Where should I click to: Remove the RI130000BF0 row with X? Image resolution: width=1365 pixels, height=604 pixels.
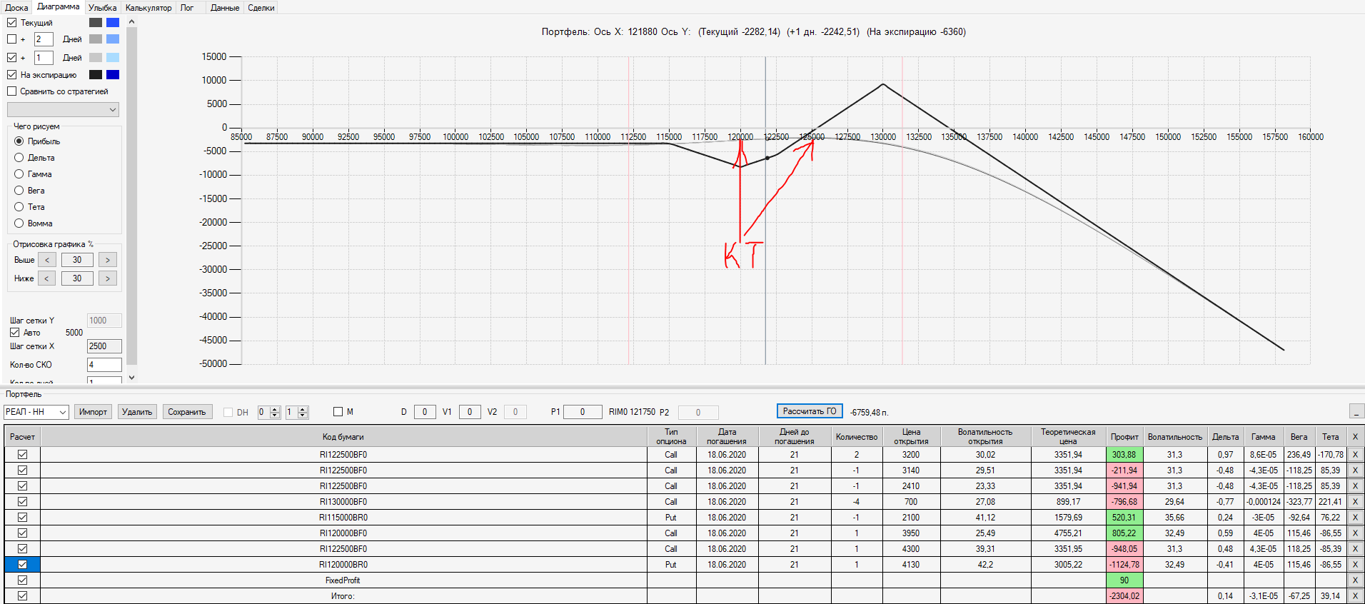pos(1355,502)
